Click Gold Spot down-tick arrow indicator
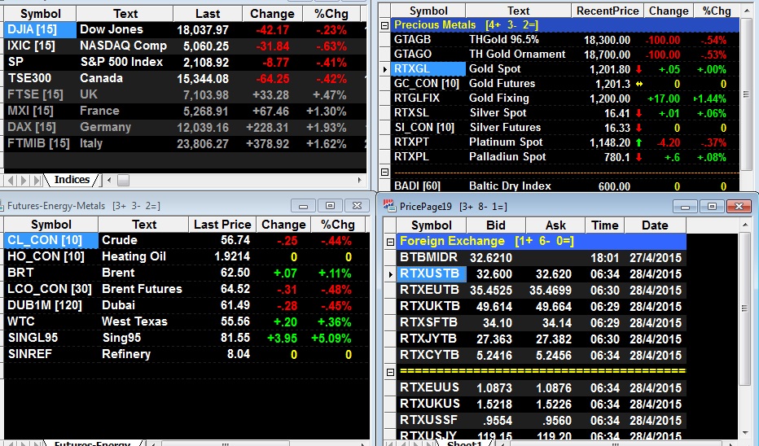The image size is (759, 446). pyautogui.click(x=639, y=69)
